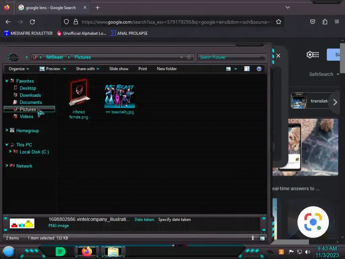Close the google lens tab
Viewport: 345px width, 259px height.
[x=85, y=7]
